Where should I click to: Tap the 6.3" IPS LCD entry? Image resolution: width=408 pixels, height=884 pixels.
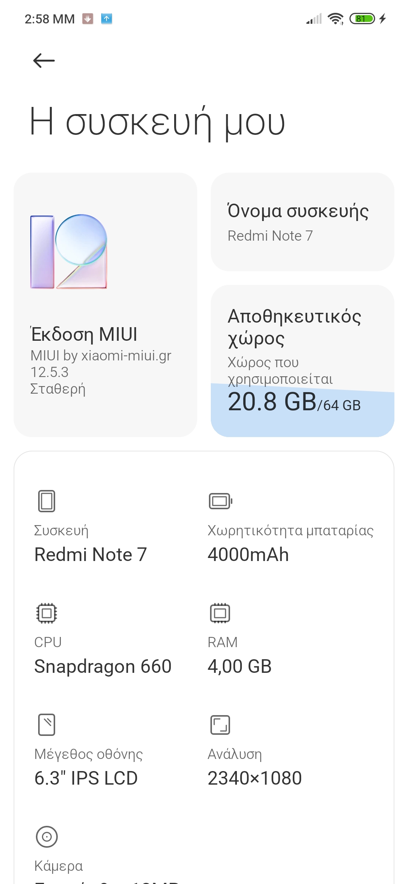(x=86, y=778)
